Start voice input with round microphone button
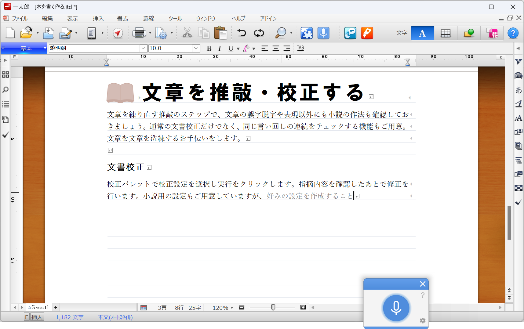Image resolution: width=524 pixels, height=329 pixels. [x=396, y=308]
